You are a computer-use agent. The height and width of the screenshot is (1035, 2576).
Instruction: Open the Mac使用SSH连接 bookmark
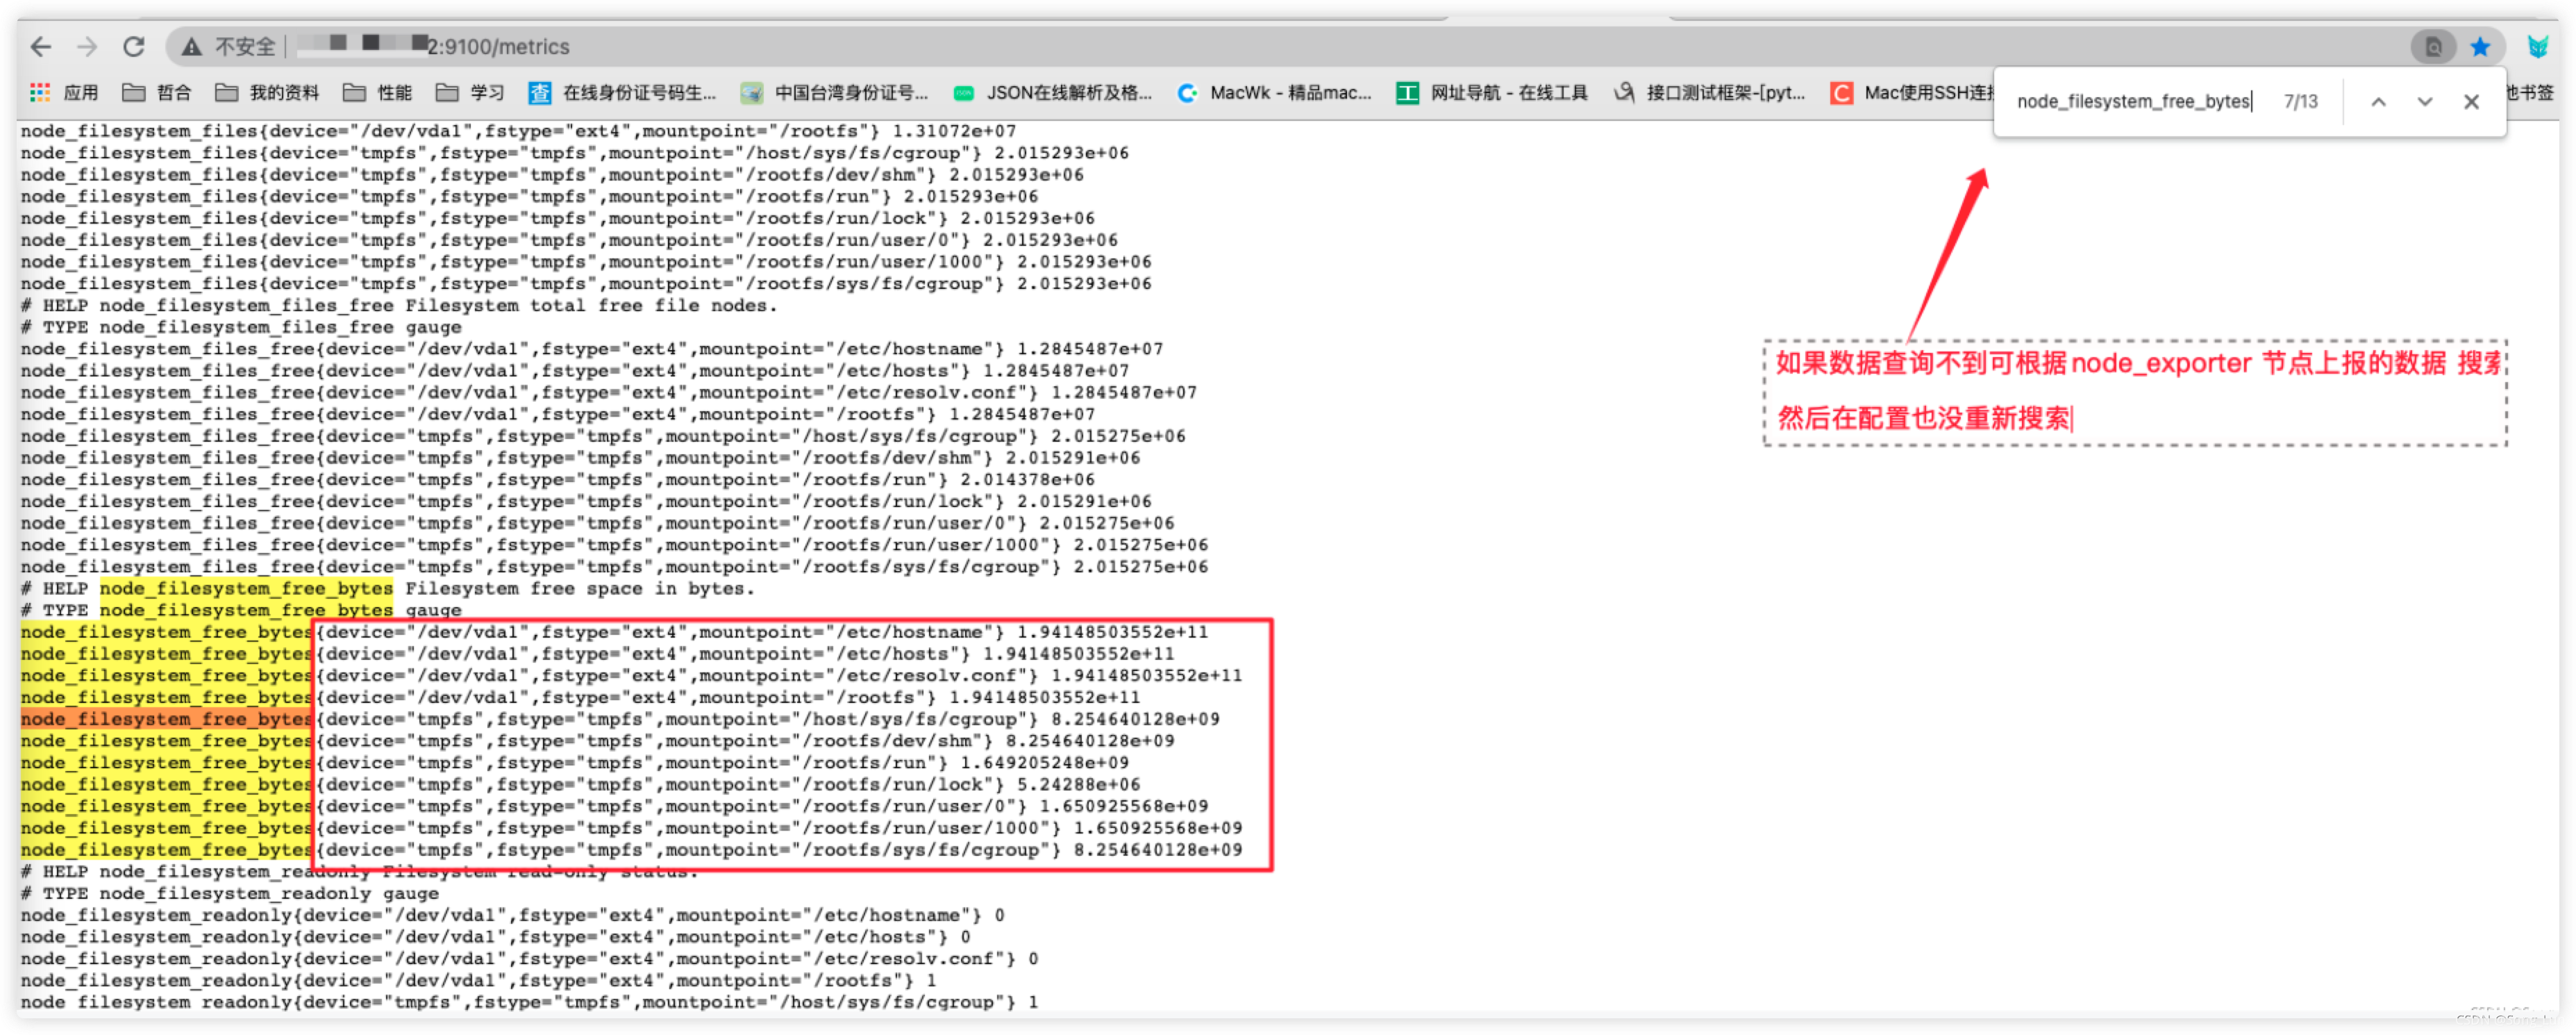1912,93
